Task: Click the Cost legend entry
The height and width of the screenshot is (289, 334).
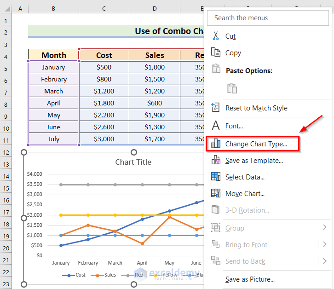Action: [74, 275]
